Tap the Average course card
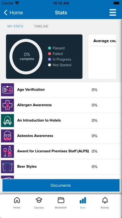 [x=102, y=57]
